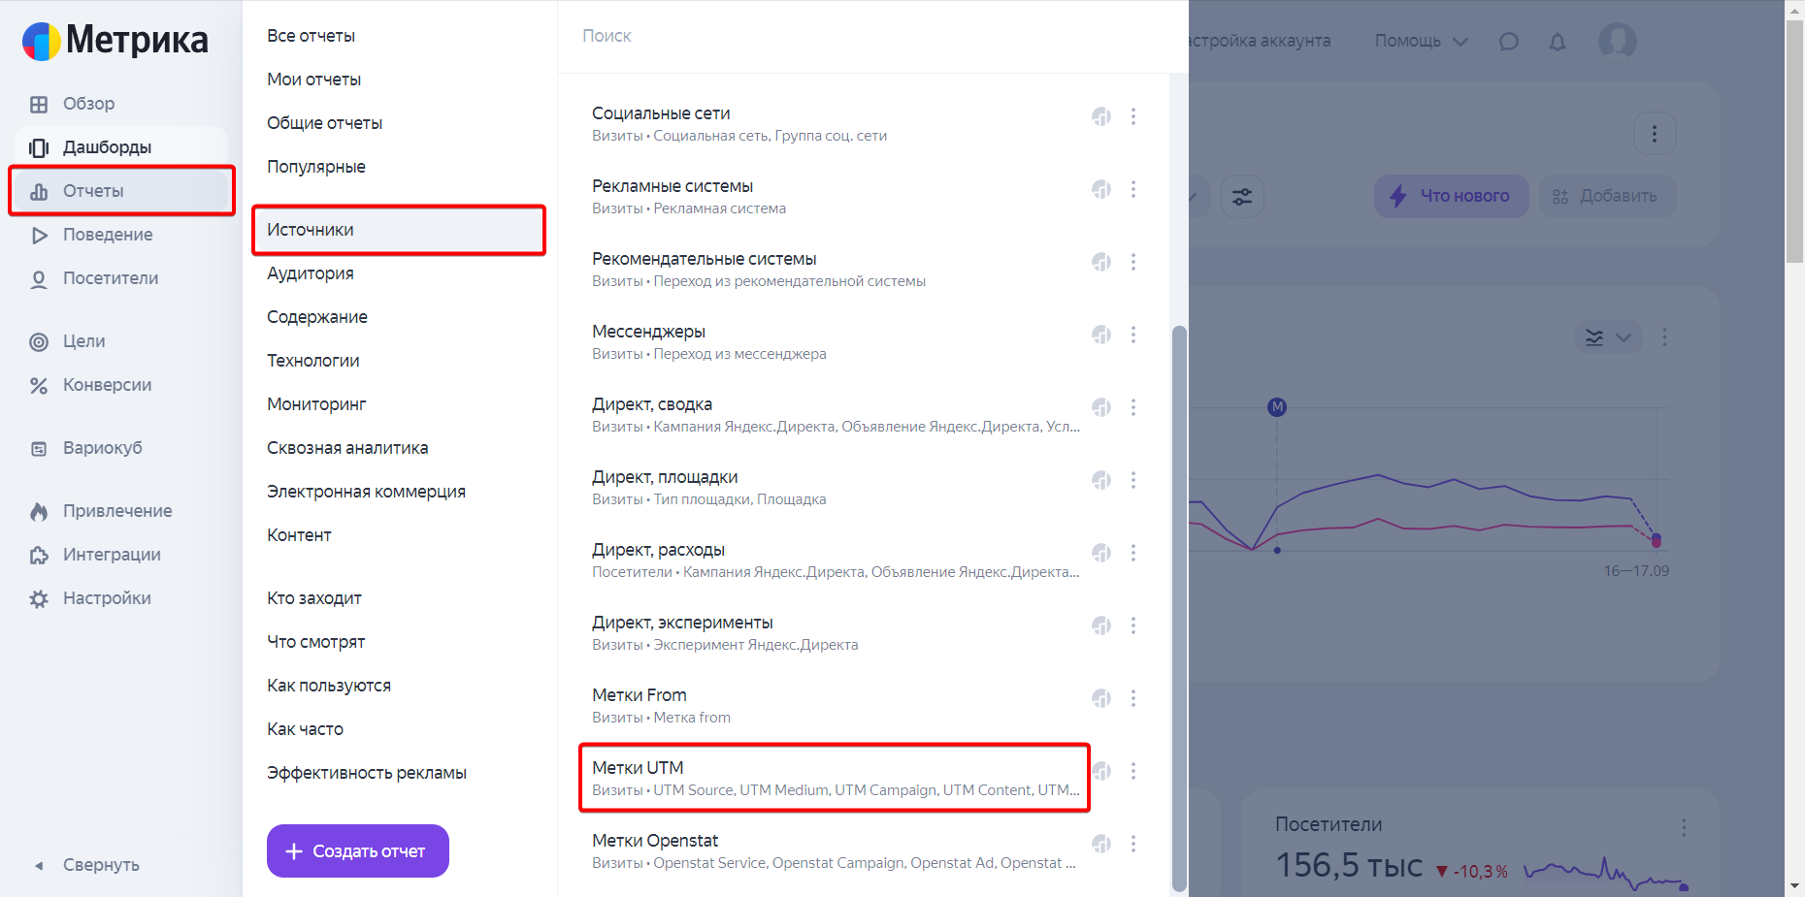The image size is (1805, 897).
Task: Click the Поиск search field
Action: click(864, 36)
